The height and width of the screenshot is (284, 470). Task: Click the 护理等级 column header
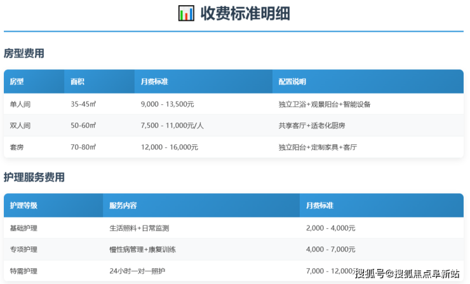(23, 206)
